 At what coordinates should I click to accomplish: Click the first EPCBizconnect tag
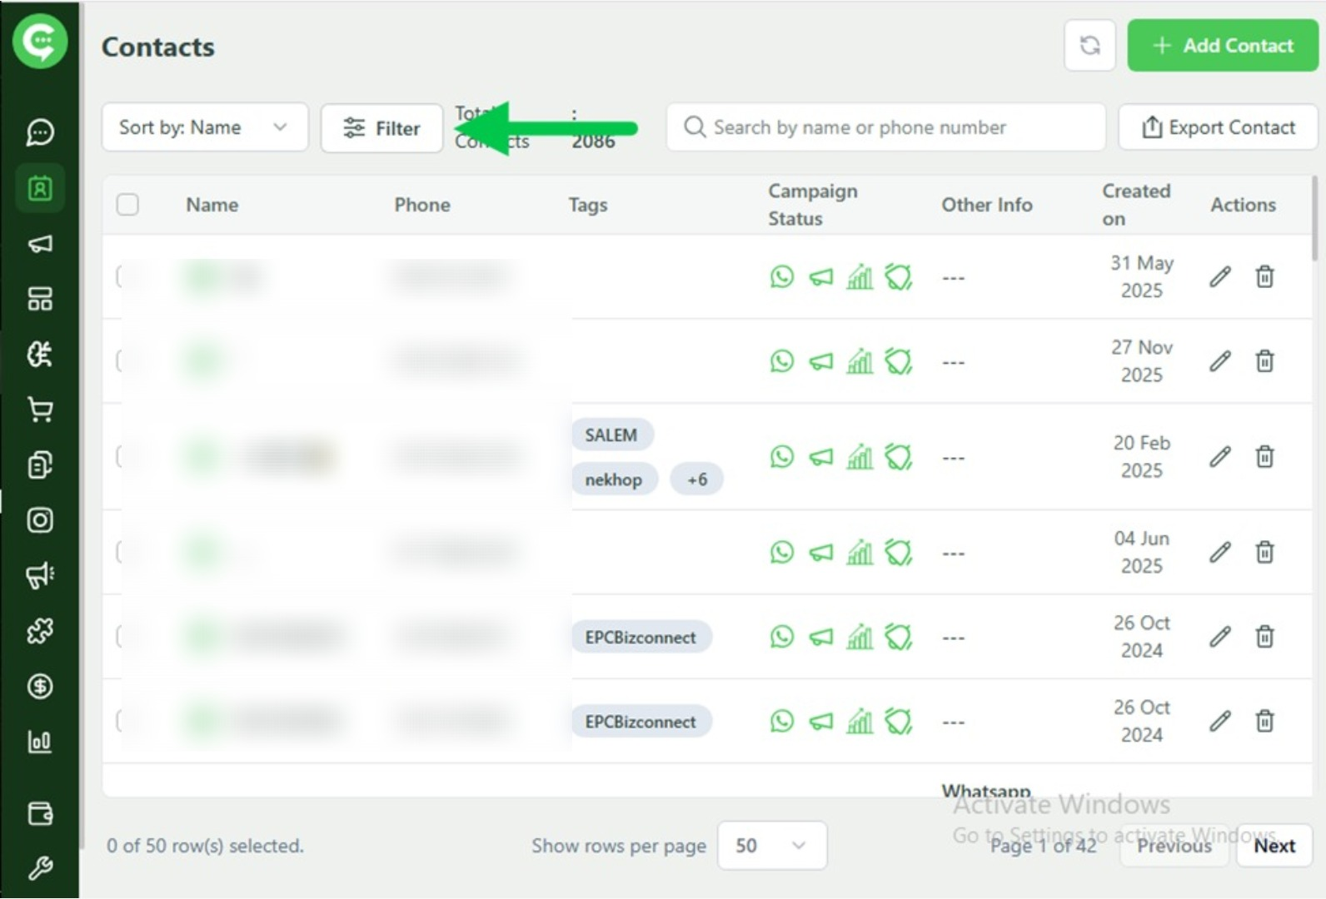(x=641, y=638)
